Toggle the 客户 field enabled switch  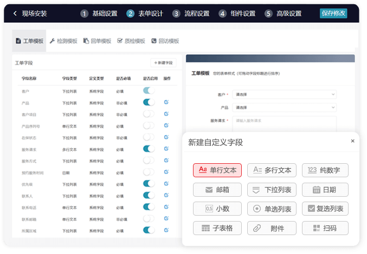149,90
